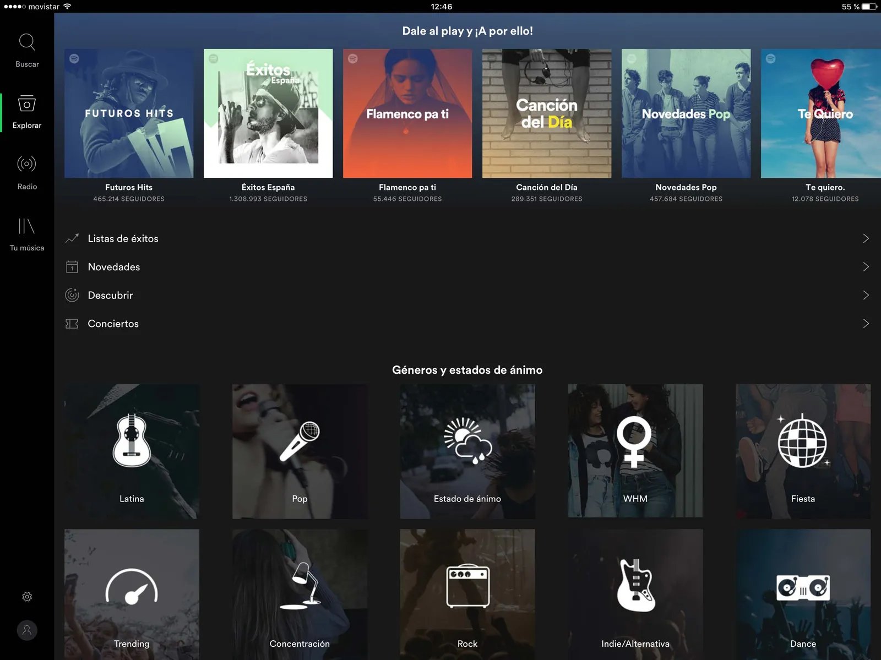Open the Estado de ánimo weather tile

click(467, 451)
